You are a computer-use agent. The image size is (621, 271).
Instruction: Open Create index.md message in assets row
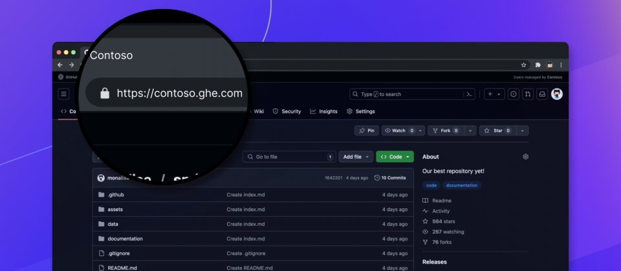pyautogui.click(x=246, y=209)
